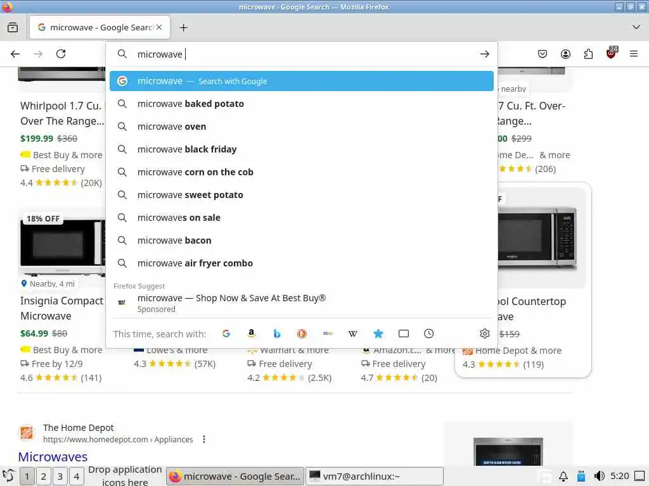The image size is (649, 486).
Task: Click the '$199.99' price text
Action: pos(37,139)
